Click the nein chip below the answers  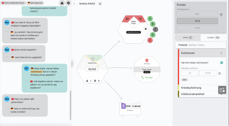point(184,80)
